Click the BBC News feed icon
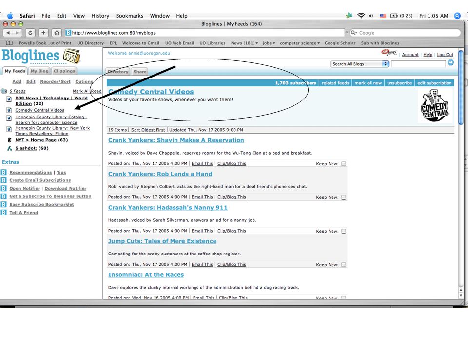This screenshot has width=468, height=351. [9, 99]
